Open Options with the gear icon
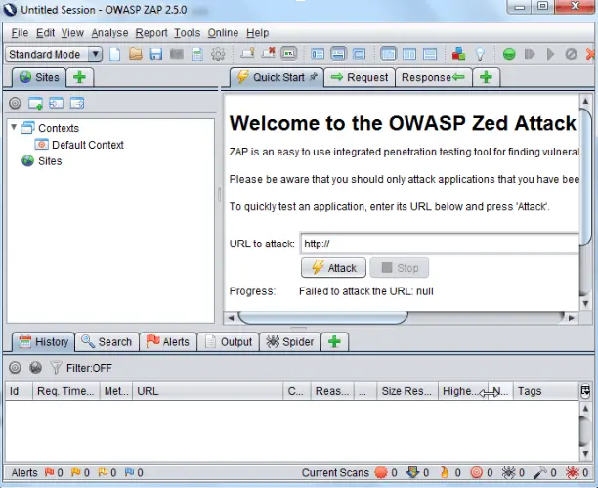 point(218,54)
